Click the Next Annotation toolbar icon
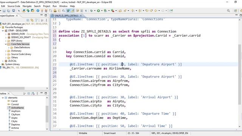Screen dimensions: 242x136 pos(133,11)
